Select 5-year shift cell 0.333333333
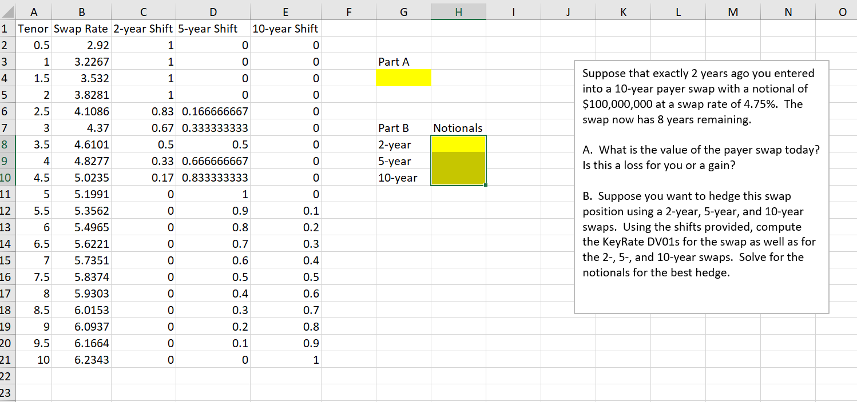Viewport: 857px width, 402px height. coord(213,128)
